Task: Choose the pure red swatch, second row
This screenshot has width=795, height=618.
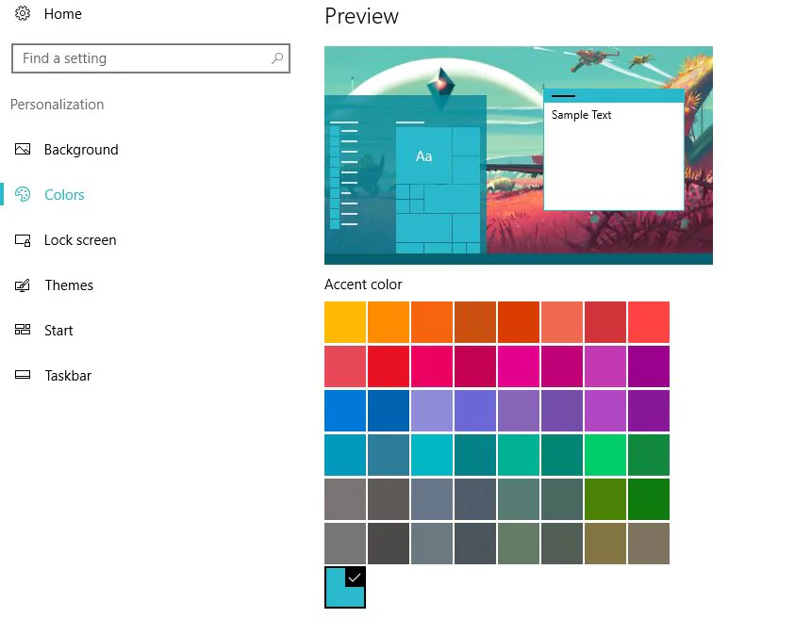Action: (x=389, y=366)
